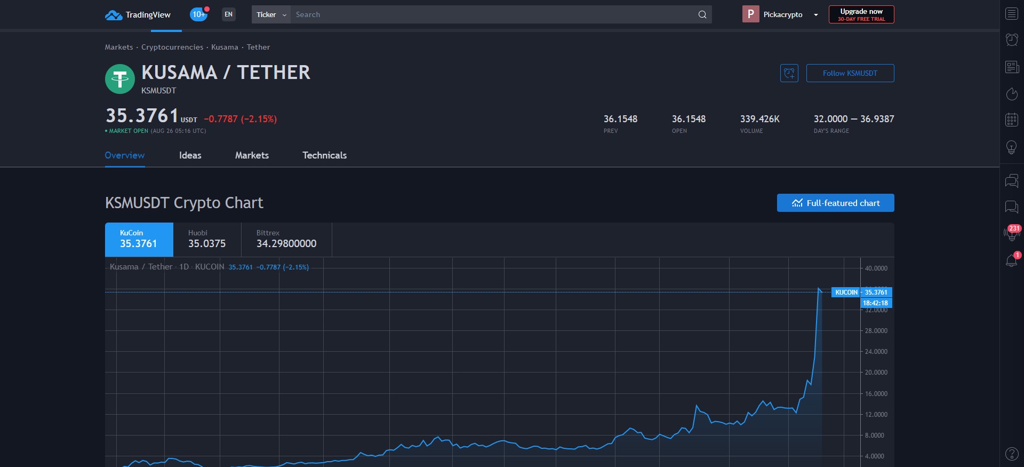1024x467 pixels.
Task: Click the 18:42:18 countdown label
Action: (x=876, y=303)
